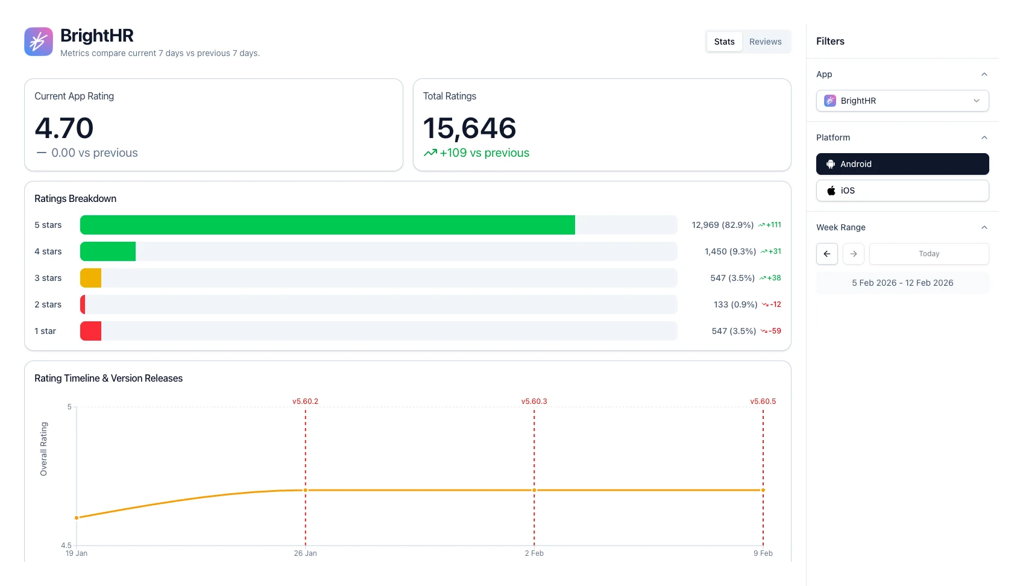This screenshot has width=1023, height=586.
Task: Click the downward trend icon beside -59
Action: (763, 331)
